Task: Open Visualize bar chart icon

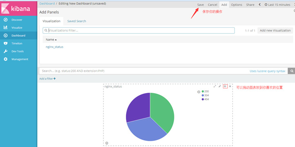Action: pos(6,28)
